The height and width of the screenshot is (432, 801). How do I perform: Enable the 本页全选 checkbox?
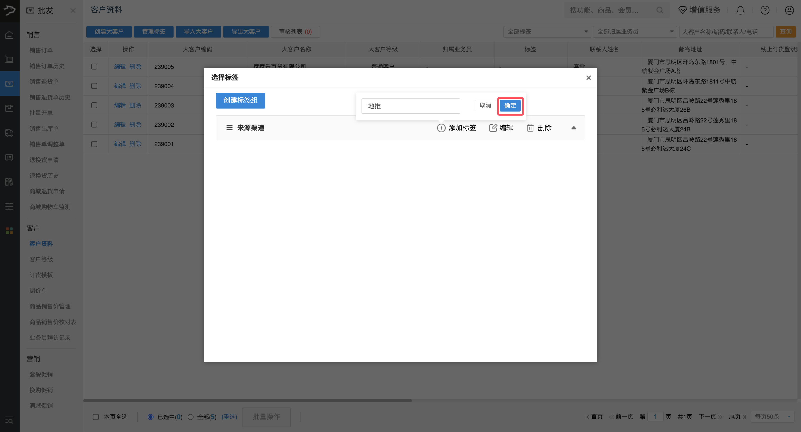click(x=96, y=417)
